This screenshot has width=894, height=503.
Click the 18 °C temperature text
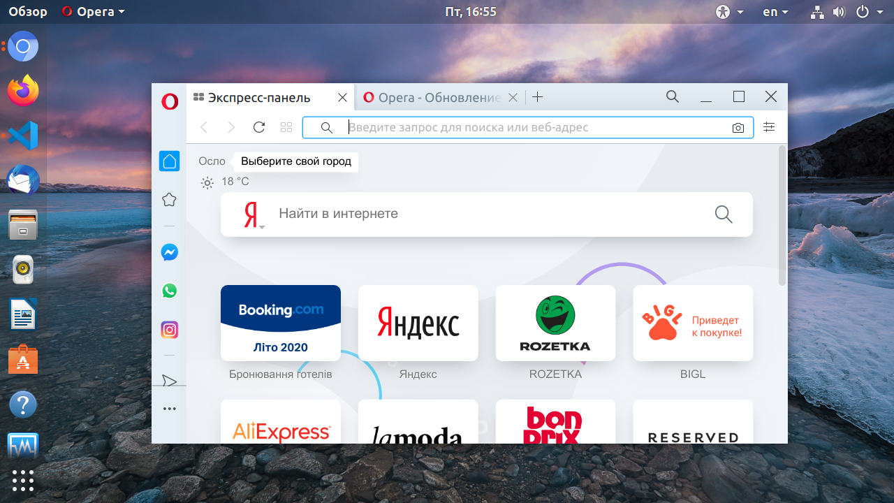235,182
